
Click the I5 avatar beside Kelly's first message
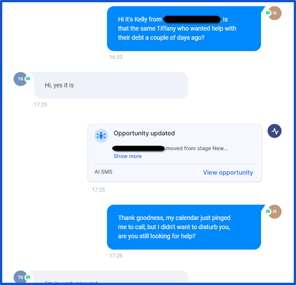[x=275, y=13]
